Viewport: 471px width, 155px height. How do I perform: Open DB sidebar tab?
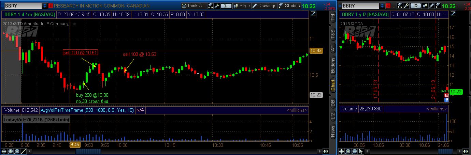coord(333,102)
